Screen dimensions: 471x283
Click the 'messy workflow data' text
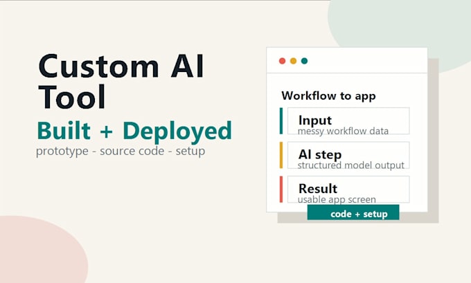343,131
